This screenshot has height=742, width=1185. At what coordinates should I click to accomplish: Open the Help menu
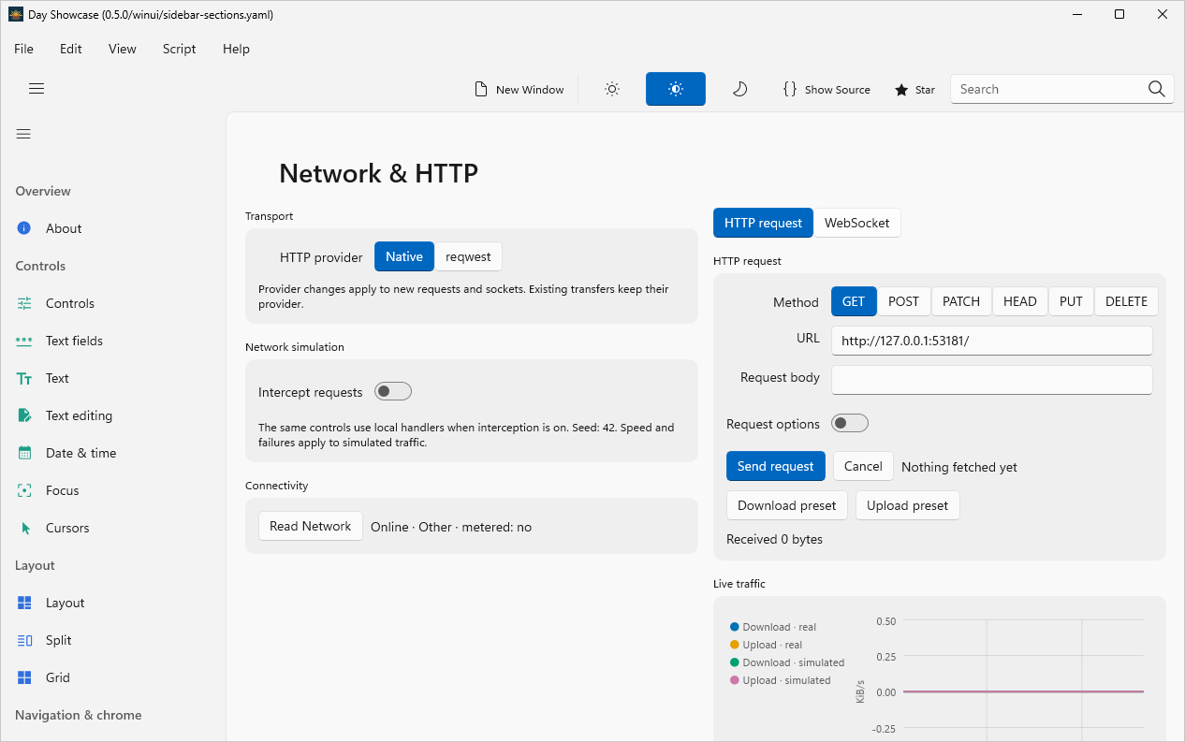(x=236, y=49)
